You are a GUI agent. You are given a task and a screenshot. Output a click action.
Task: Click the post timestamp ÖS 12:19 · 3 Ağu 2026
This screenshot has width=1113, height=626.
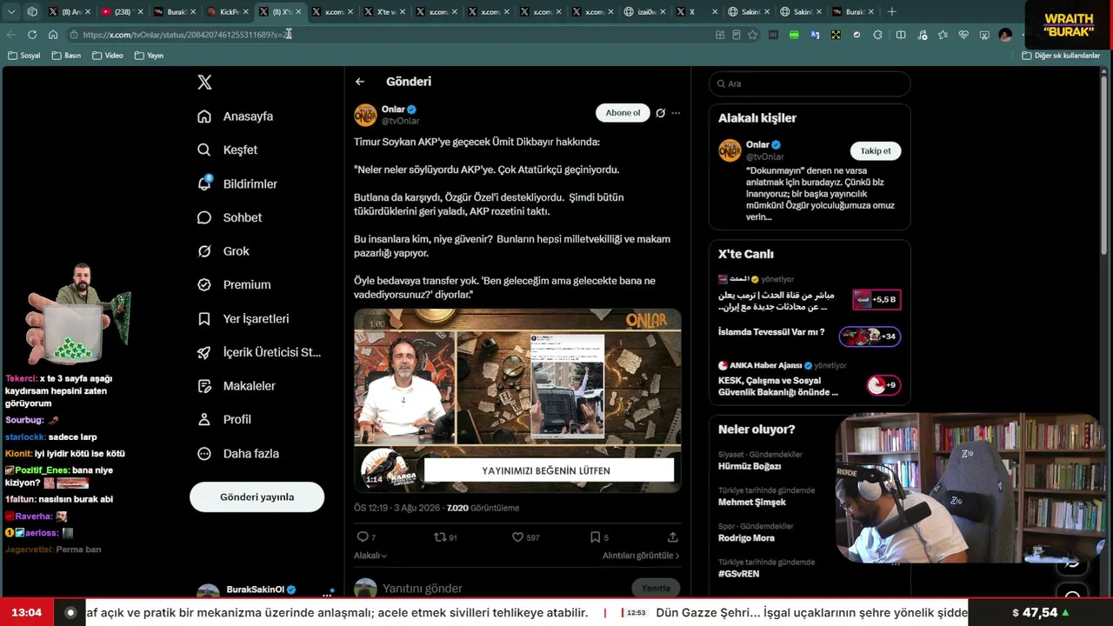click(x=397, y=508)
